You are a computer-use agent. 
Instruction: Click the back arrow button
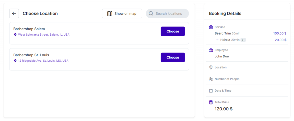pos(14,13)
